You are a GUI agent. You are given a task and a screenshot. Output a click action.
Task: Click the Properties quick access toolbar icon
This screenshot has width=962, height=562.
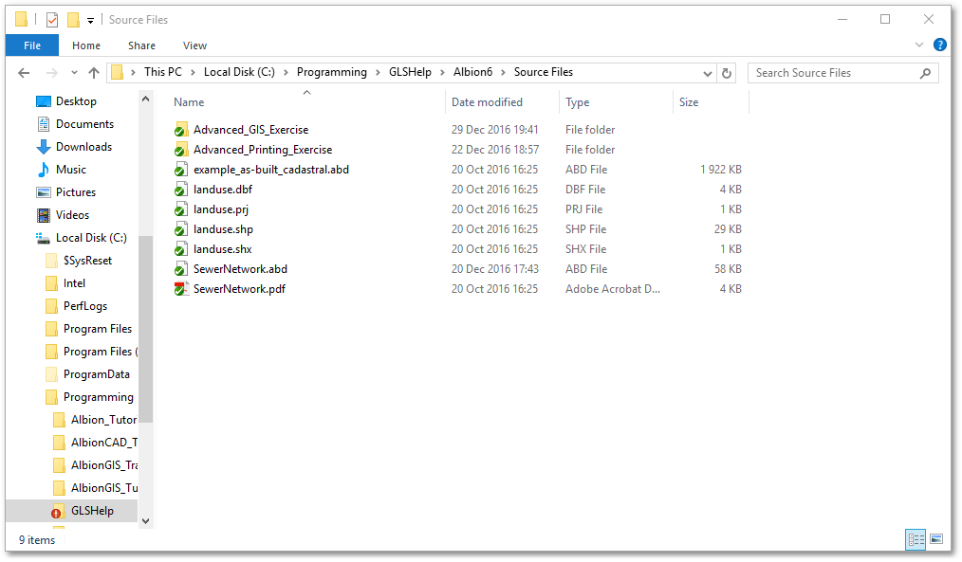tap(52, 20)
